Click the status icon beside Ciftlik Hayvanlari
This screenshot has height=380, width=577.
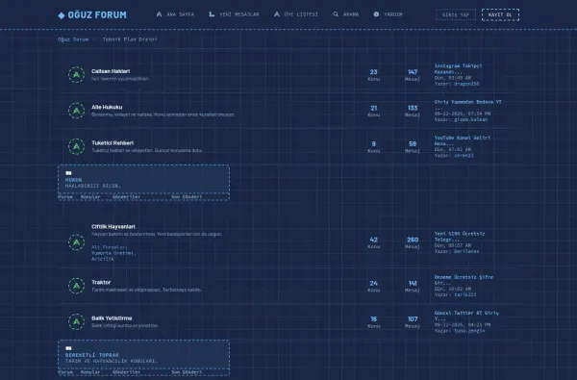pos(77,242)
